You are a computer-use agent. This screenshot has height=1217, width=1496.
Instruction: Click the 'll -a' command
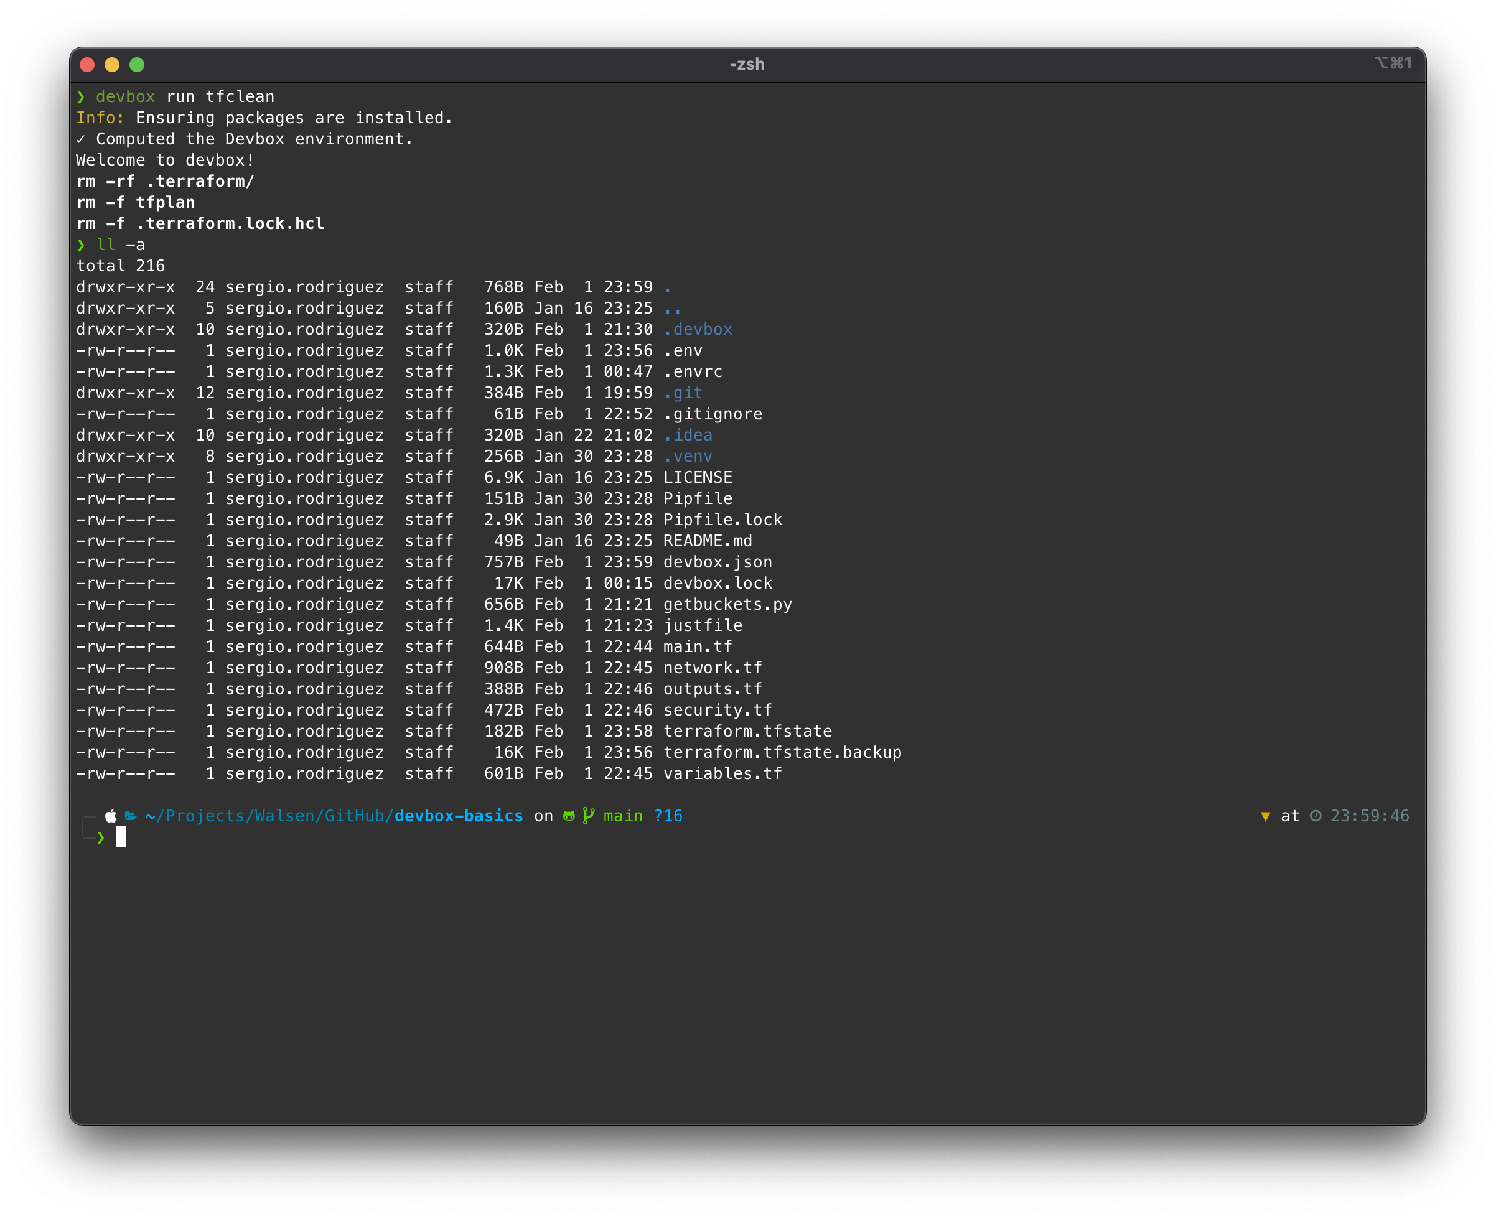[121, 245]
